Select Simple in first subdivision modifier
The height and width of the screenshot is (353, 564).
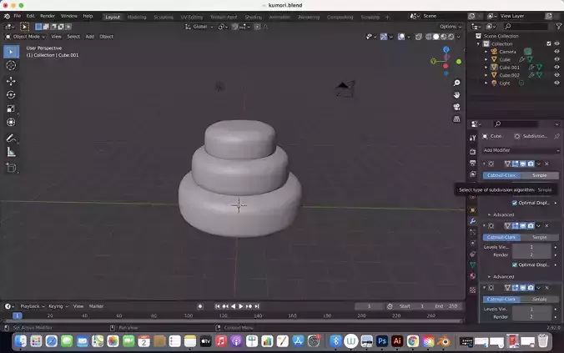tap(540, 175)
